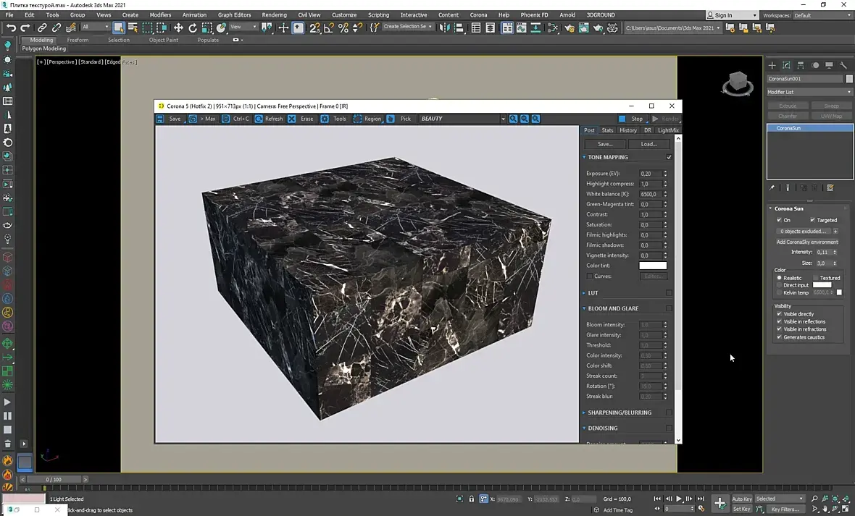Uncheck the Targeted checkbox for Corona Sun
The height and width of the screenshot is (516, 855).
(813, 220)
